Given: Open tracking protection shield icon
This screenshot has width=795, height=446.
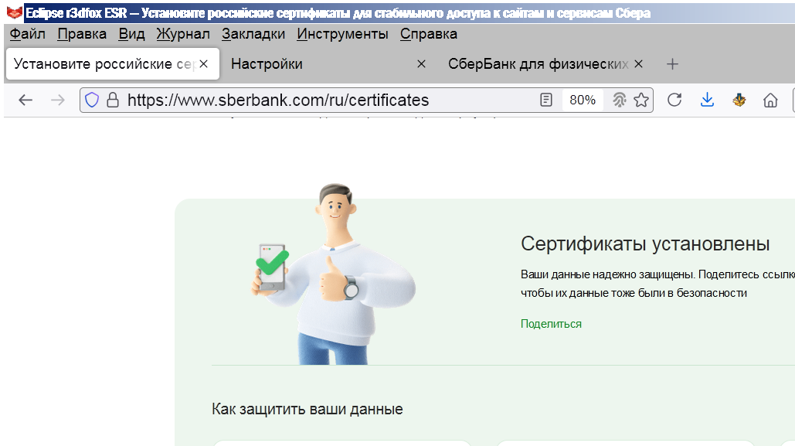Looking at the screenshot, I should [x=92, y=100].
